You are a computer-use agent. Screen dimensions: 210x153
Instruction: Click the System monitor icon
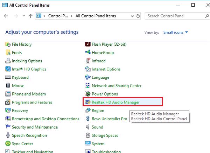click(88, 143)
